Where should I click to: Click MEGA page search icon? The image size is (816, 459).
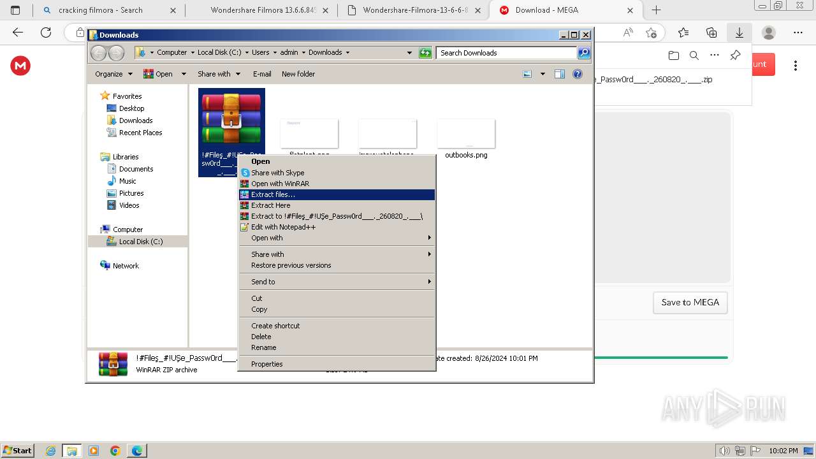pos(694,55)
